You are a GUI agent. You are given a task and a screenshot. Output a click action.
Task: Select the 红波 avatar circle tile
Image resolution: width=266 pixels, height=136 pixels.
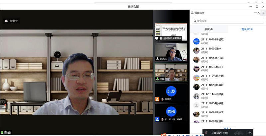click(x=171, y=91)
